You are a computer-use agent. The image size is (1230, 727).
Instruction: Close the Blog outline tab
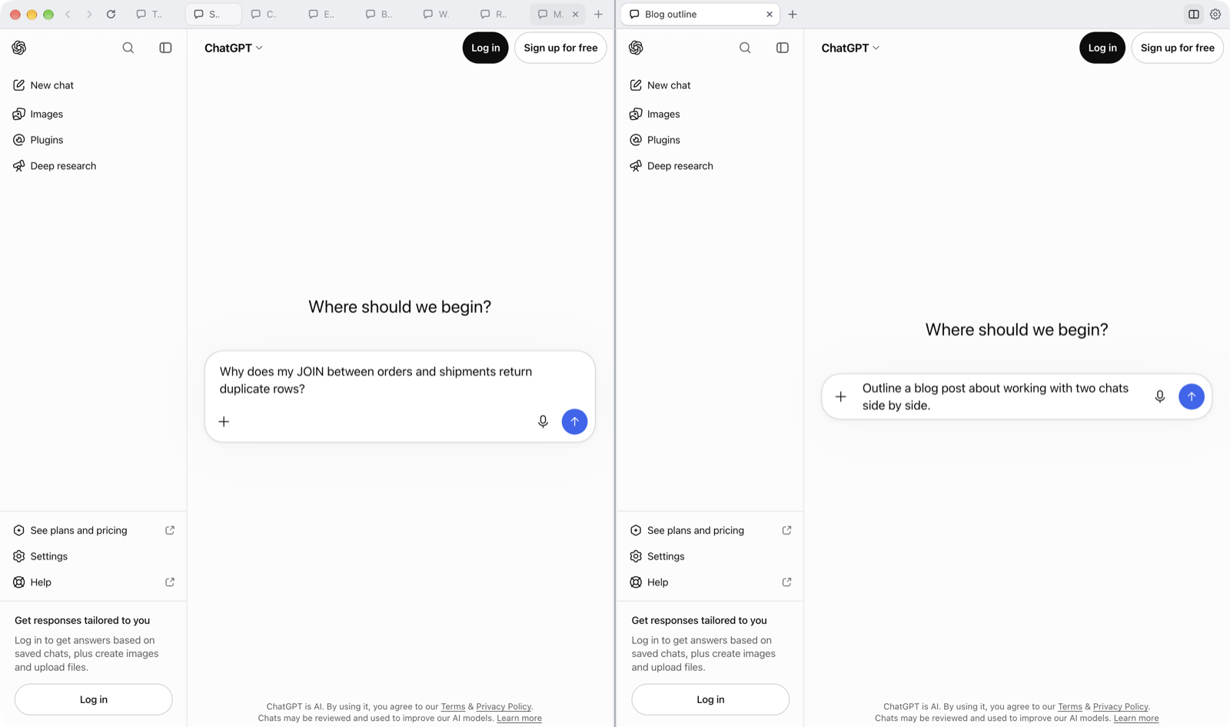tap(769, 14)
